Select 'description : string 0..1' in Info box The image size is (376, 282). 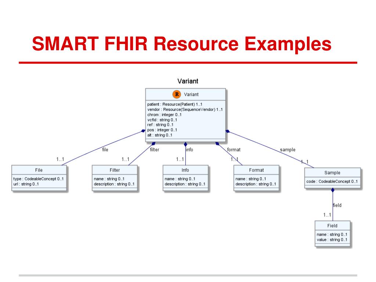185,184
